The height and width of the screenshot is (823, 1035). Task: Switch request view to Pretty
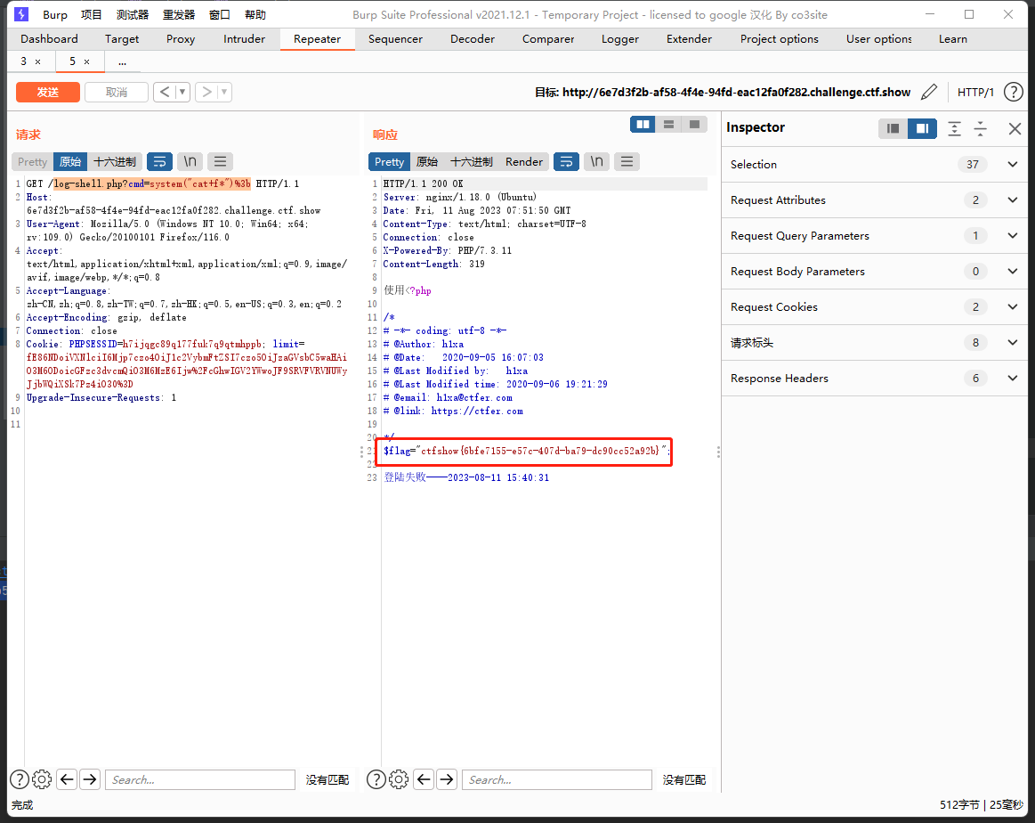click(x=32, y=162)
